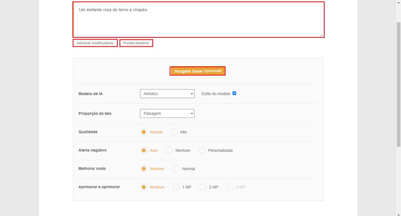Click the text area resize handle
The height and width of the screenshot is (216, 401).
point(322,35)
